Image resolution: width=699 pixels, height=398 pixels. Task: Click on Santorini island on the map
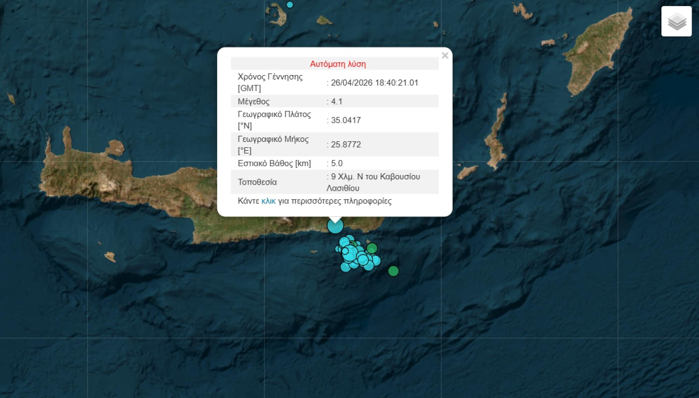[280, 14]
